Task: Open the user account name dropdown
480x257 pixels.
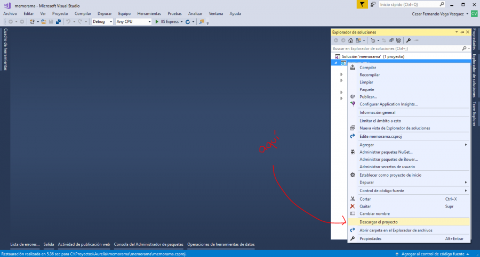Action: coord(467,14)
